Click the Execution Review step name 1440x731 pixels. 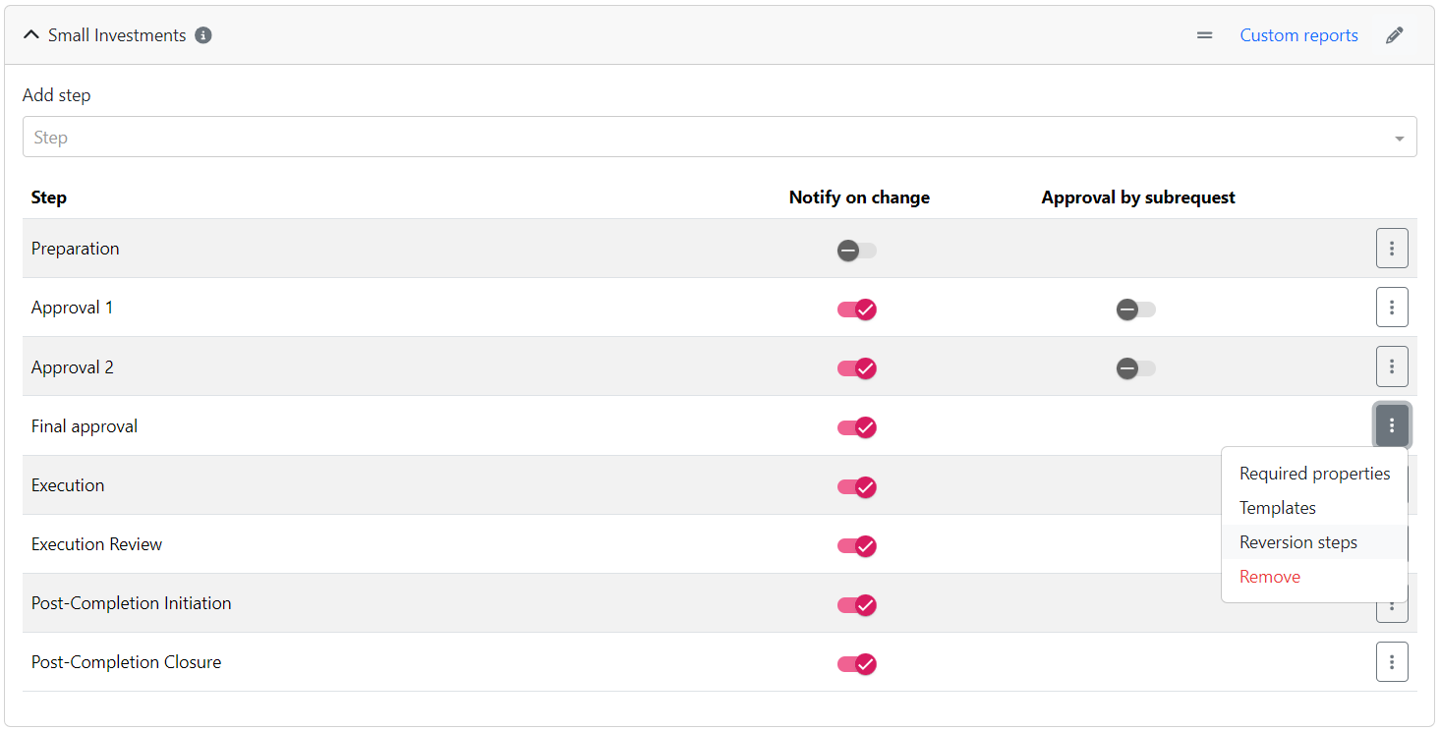point(96,544)
